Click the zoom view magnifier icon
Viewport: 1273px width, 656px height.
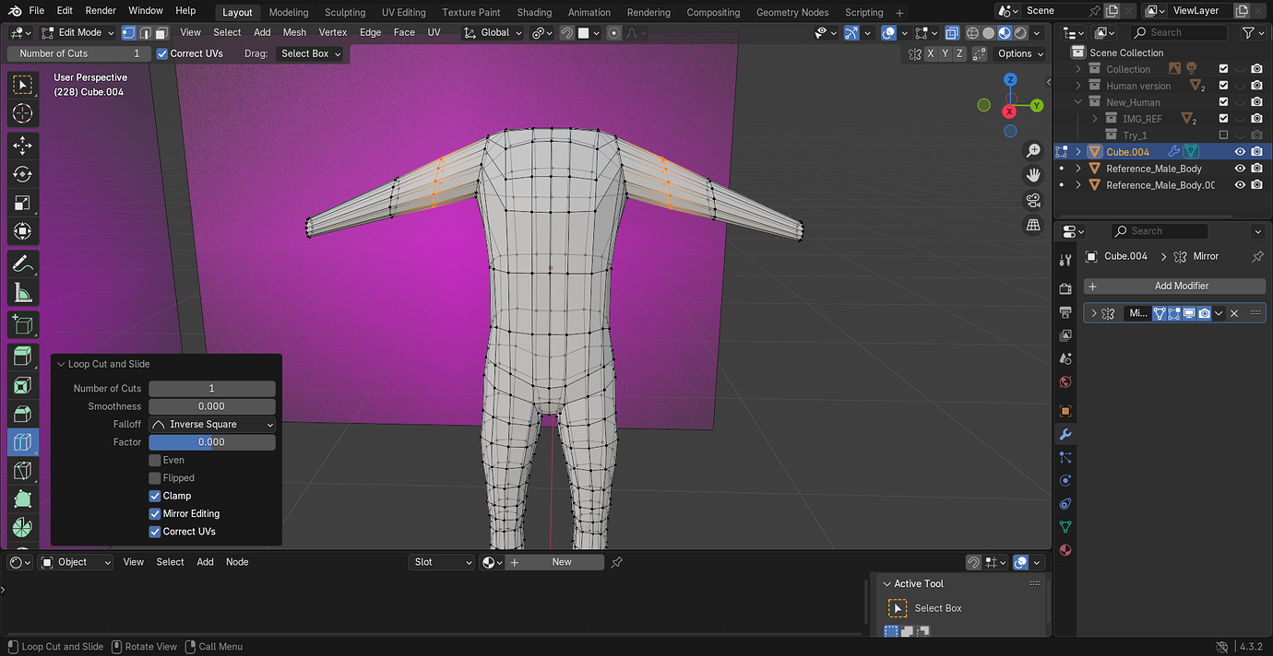click(x=1033, y=150)
